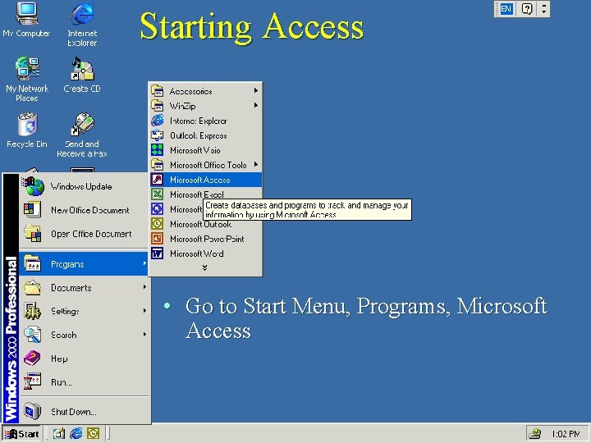Click the Quick Launch toolbar handle
Image resolution: width=591 pixels, height=443 pixels.
47,434
